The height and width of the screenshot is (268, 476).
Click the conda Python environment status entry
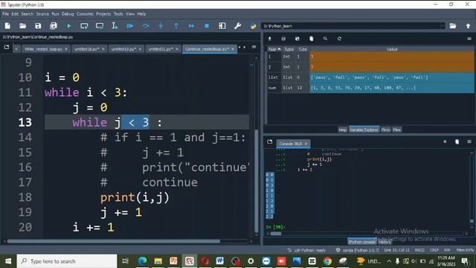[358, 250]
